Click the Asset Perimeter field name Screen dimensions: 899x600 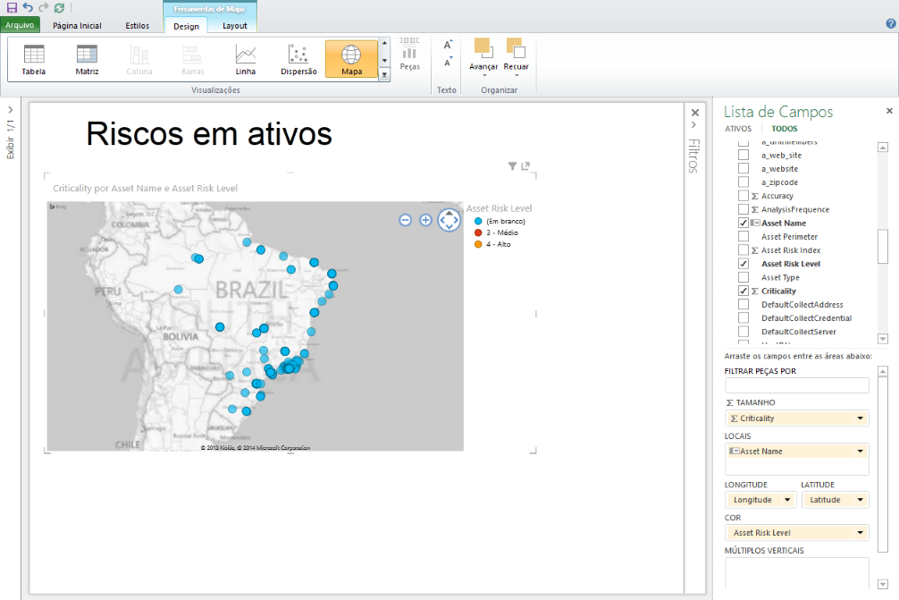point(789,236)
